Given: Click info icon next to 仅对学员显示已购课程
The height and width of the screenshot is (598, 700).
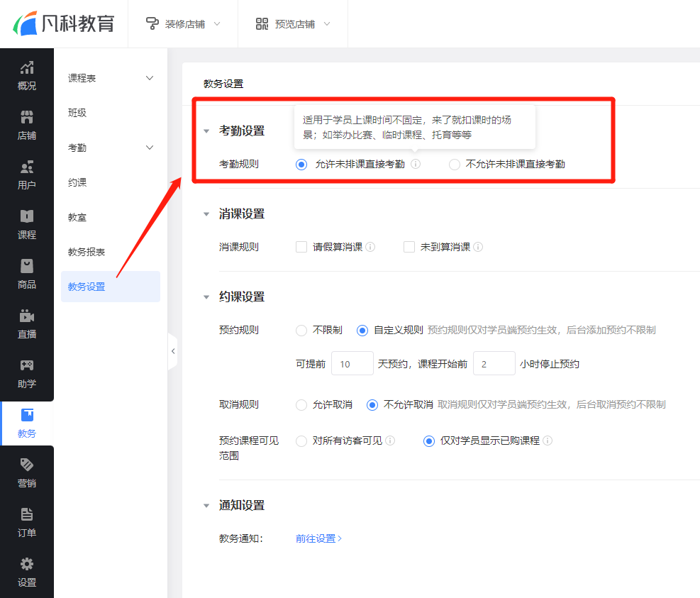Looking at the screenshot, I should pos(548,441).
